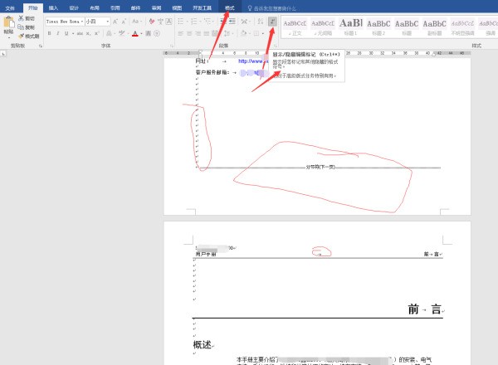Viewport: 498px width, 365px height.
Task: Toggle italic formatting (I)
Action: [58, 33]
